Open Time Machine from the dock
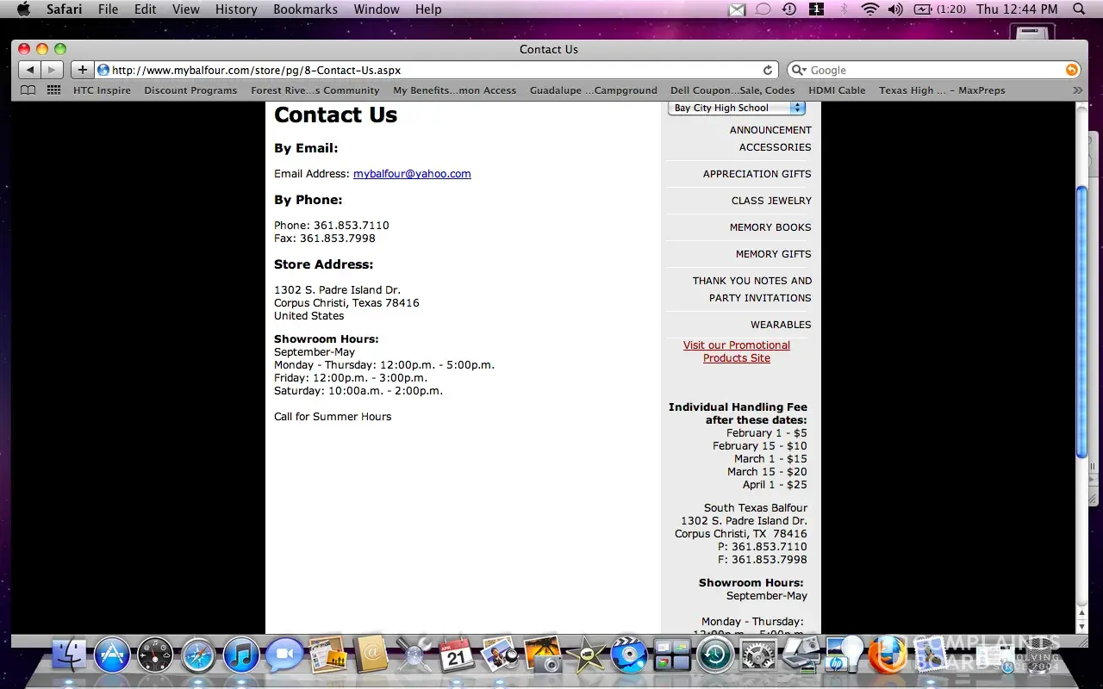 714,656
